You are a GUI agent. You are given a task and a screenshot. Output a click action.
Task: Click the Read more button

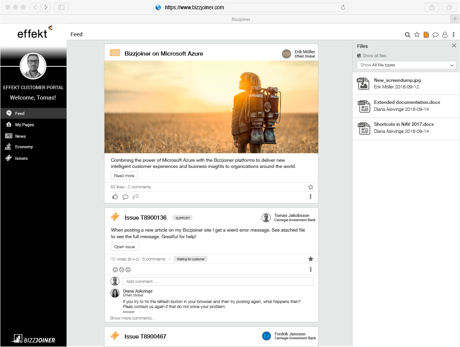click(124, 176)
